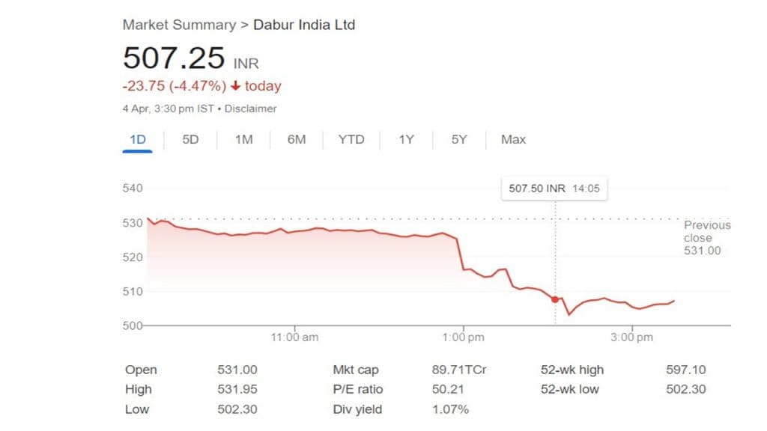
Task: Open the 5Y chart tab
Action: (459, 139)
